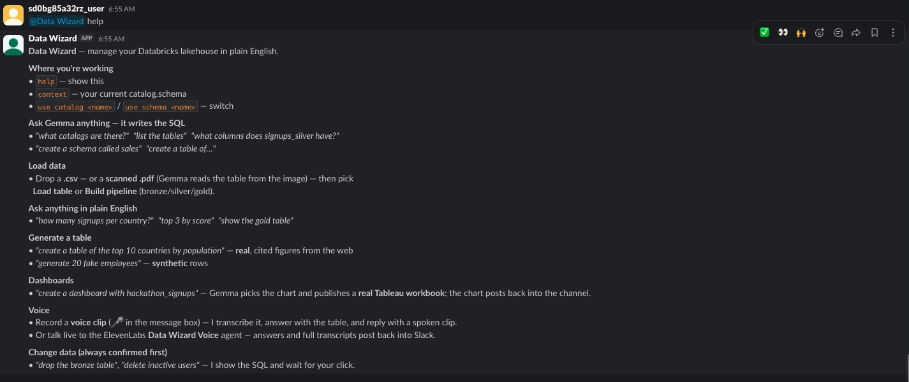React with the eyes emoji
Image resolution: width=909 pixels, height=382 pixels.
pyautogui.click(x=783, y=32)
